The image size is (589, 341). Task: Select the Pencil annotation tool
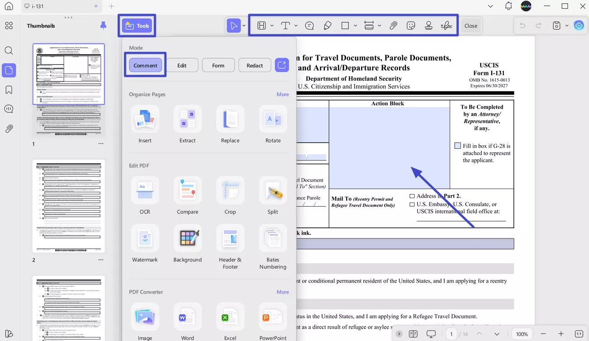(x=328, y=25)
